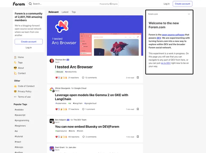
Task: Click the Privacy Policy emoji icon
Action: point(15,91)
